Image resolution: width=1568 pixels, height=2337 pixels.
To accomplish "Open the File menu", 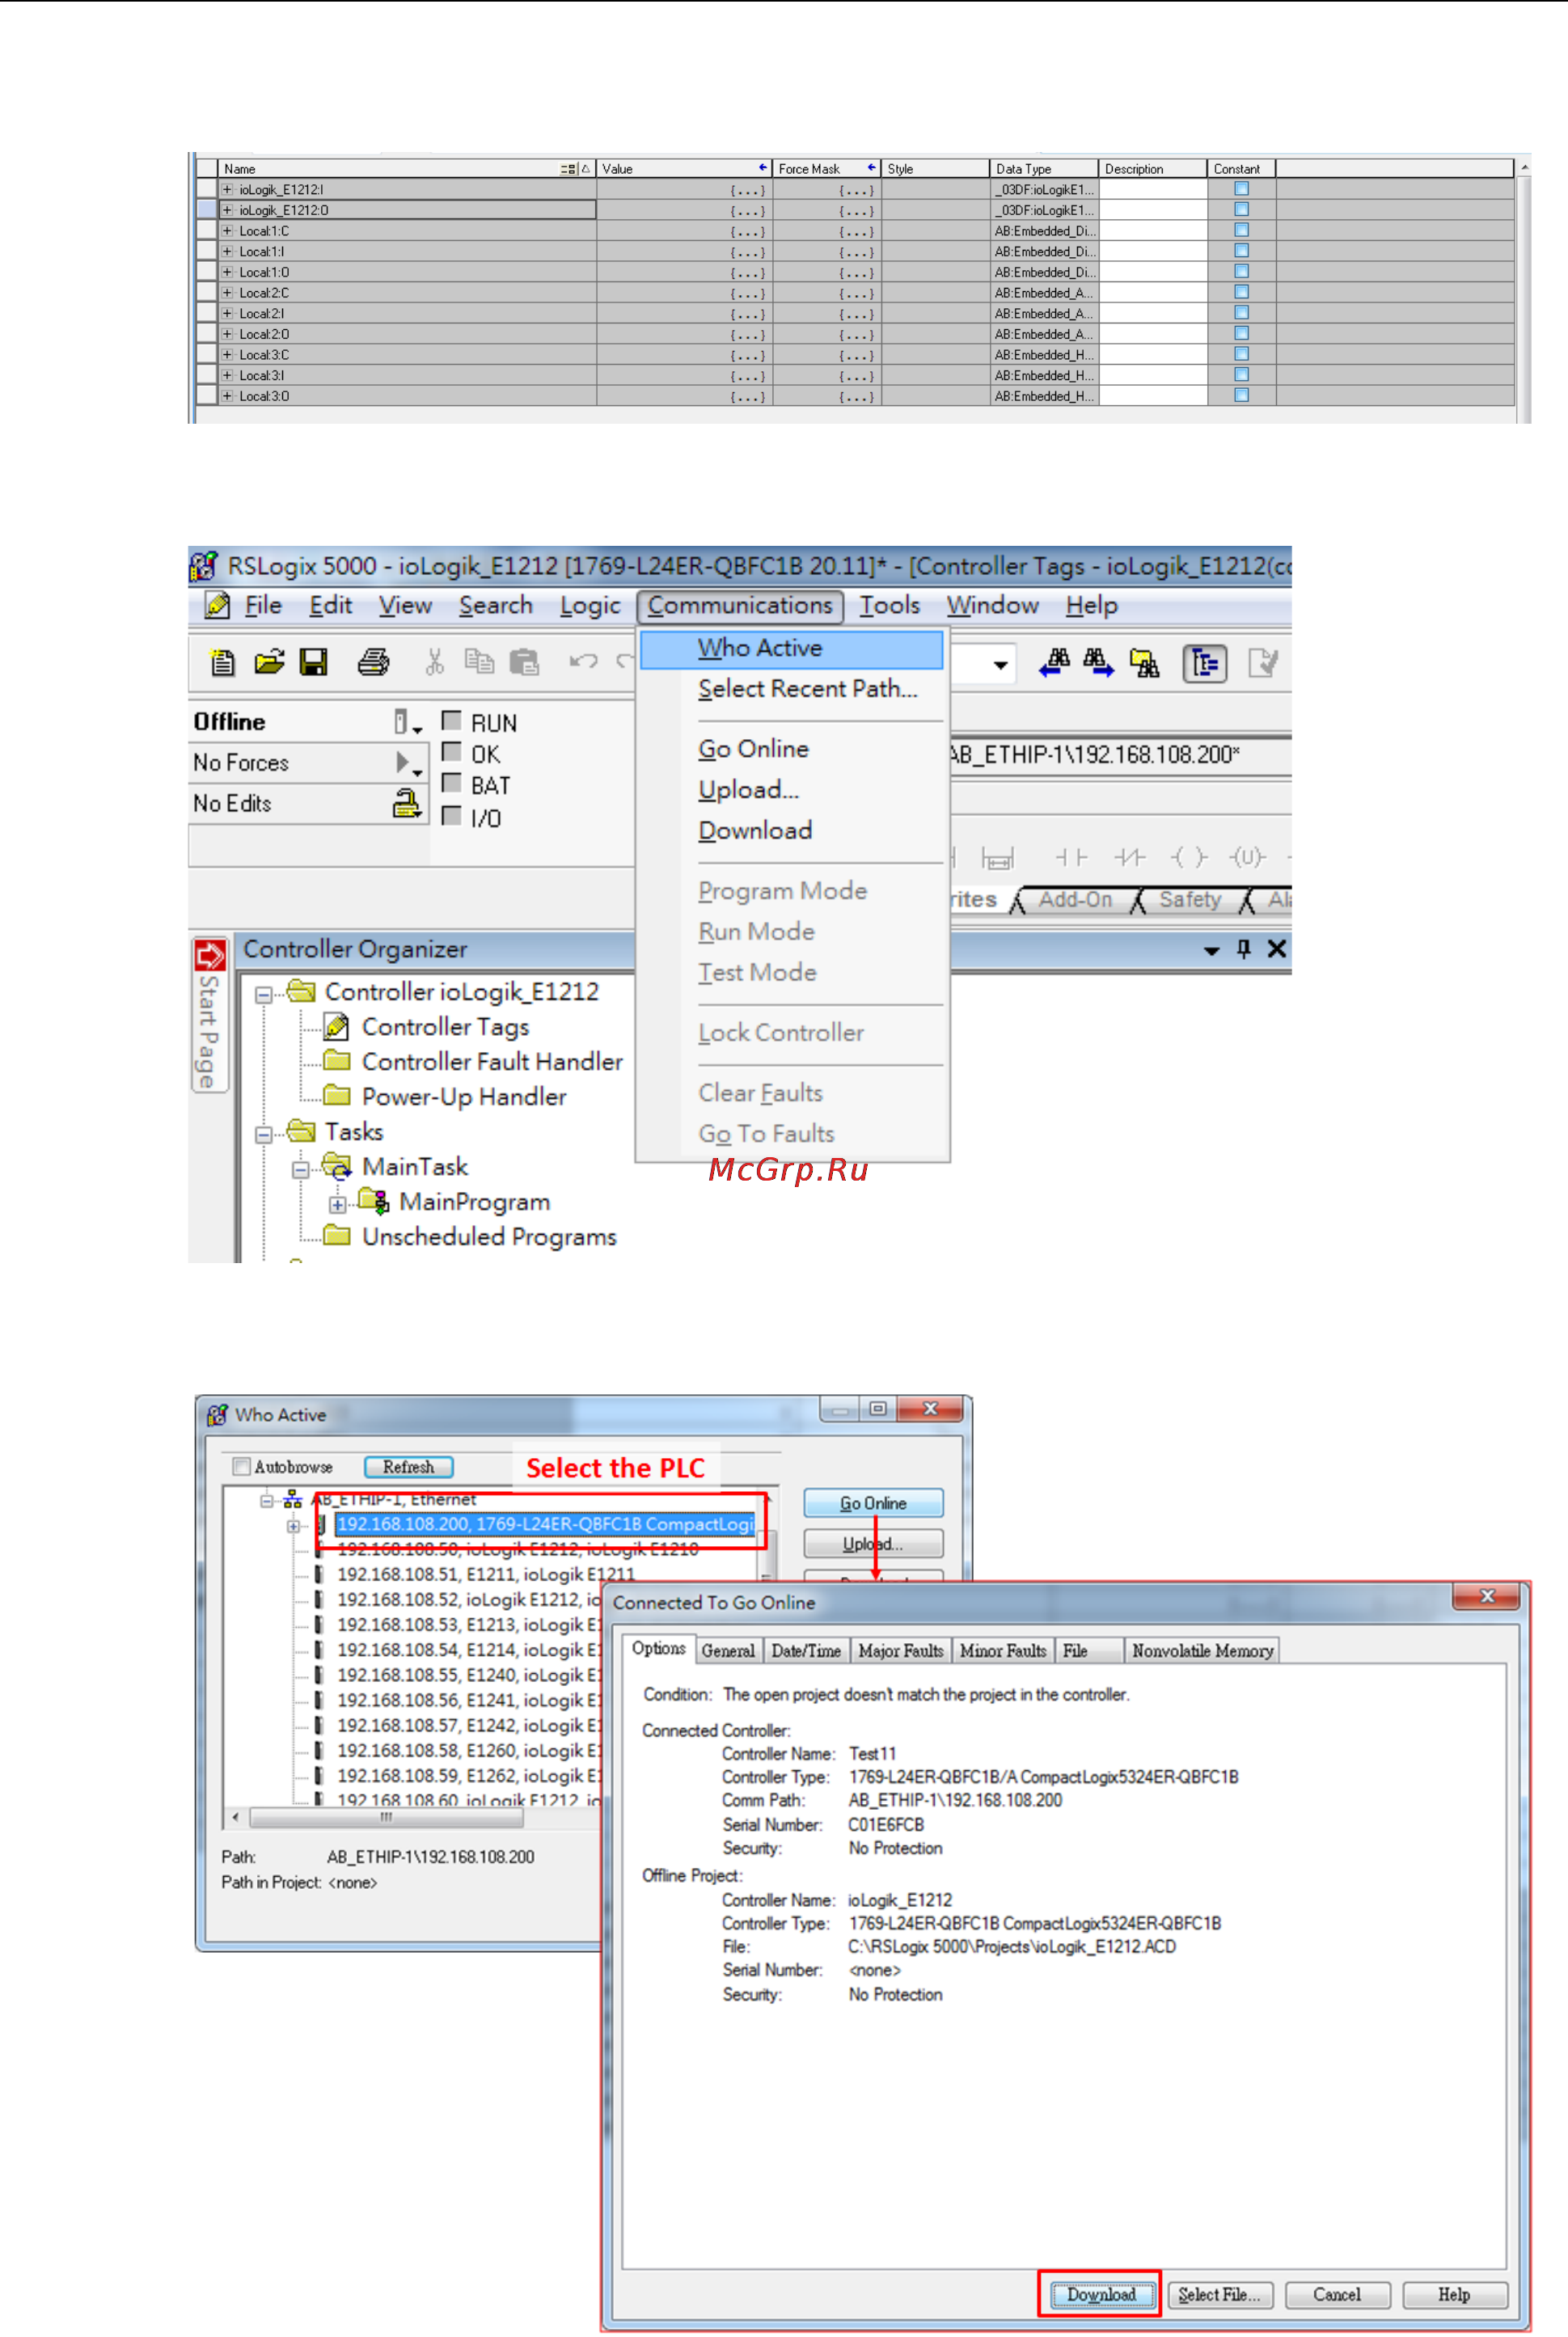I will pyautogui.click(x=263, y=606).
